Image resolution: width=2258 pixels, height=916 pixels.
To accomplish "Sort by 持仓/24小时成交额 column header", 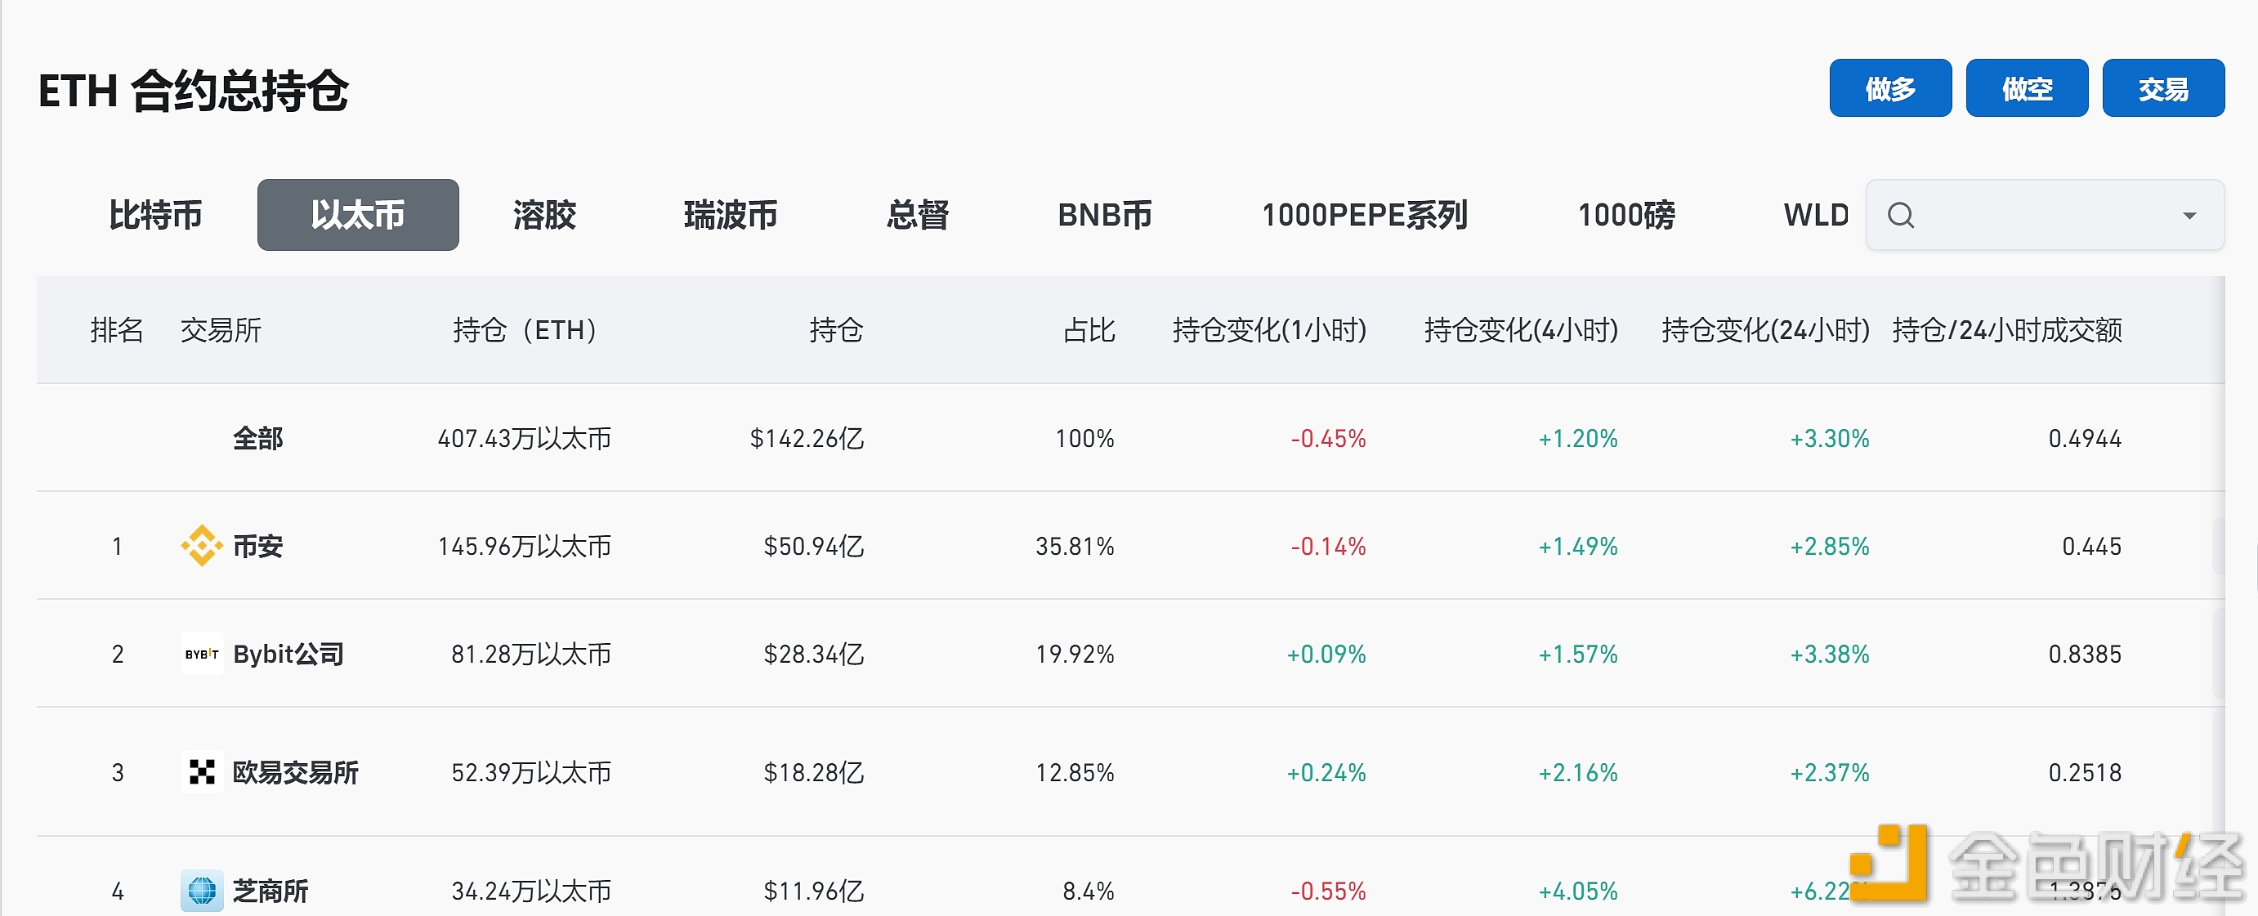I will (x=2006, y=330).
